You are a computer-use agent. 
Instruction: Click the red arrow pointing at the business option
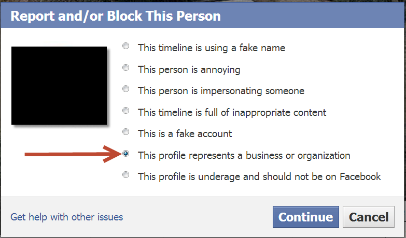pyautogui.click(x=73, y=154)
